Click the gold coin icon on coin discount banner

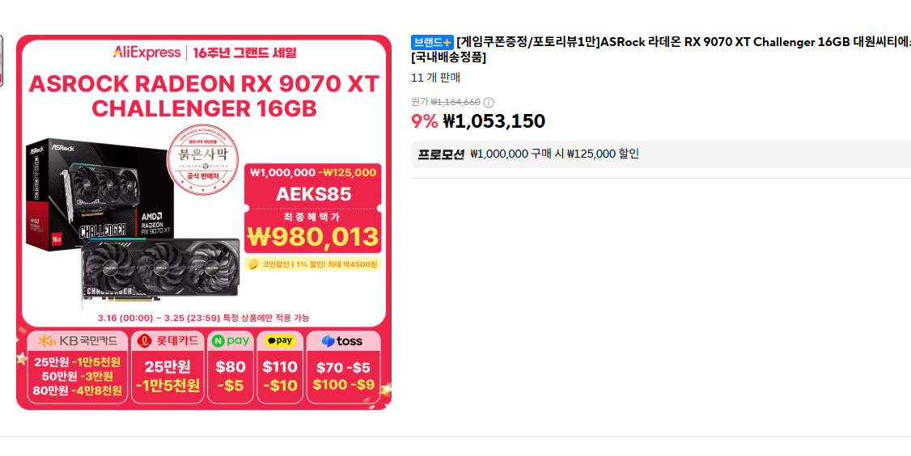click(x=253, y=264)
